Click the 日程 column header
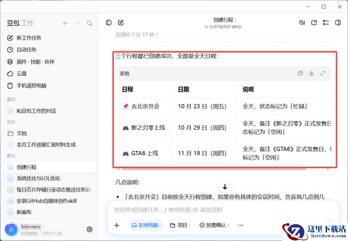 (x=143, y=89)
